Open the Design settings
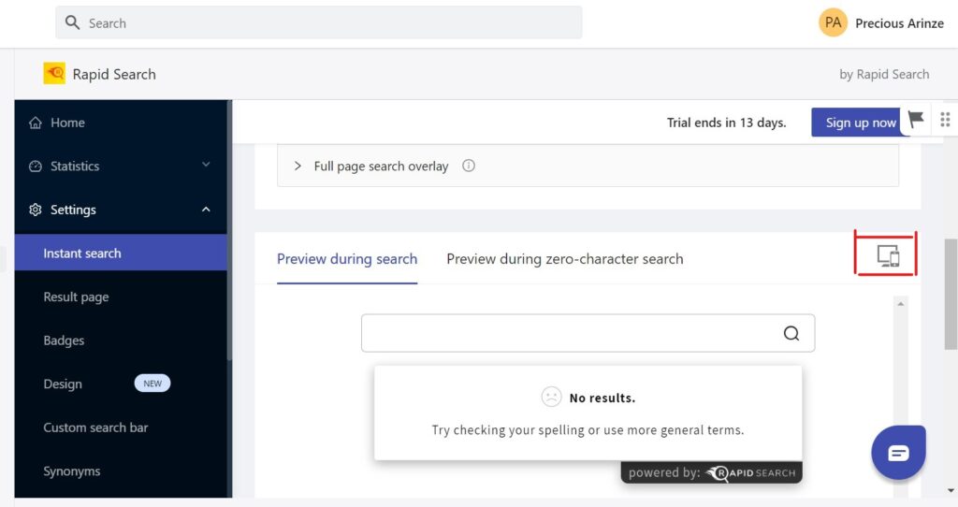Viewport: 958px width, 507px height. [x=63, y=384]
